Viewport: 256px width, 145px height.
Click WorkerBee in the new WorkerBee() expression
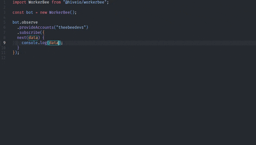(x=59, y=12)
